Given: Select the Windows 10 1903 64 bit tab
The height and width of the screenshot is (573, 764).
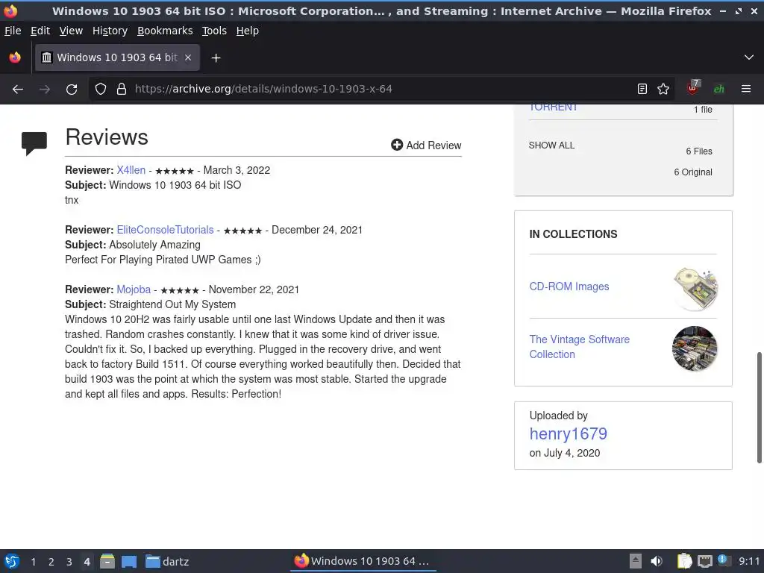Looking at the screenshot, I should (117, 57).
